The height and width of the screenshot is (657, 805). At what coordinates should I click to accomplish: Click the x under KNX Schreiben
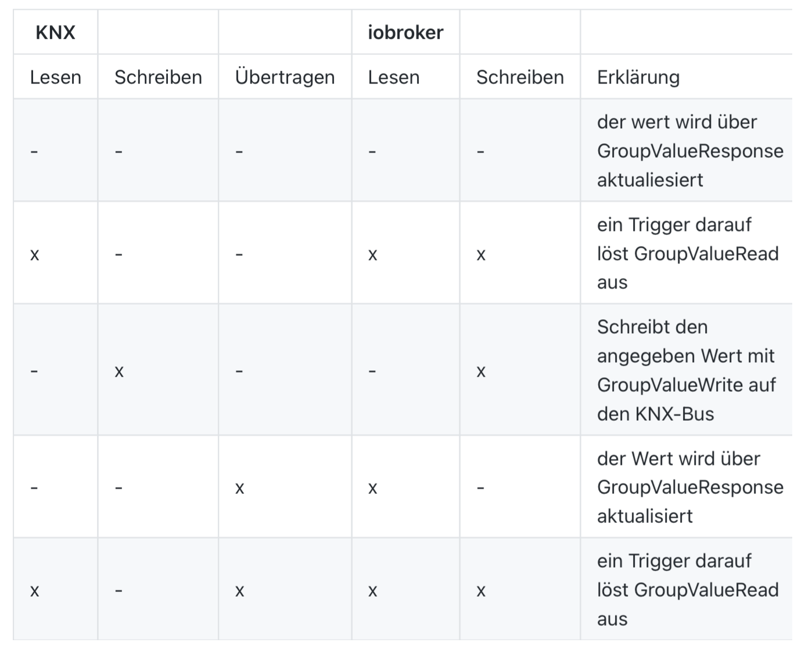coord(119,371)
